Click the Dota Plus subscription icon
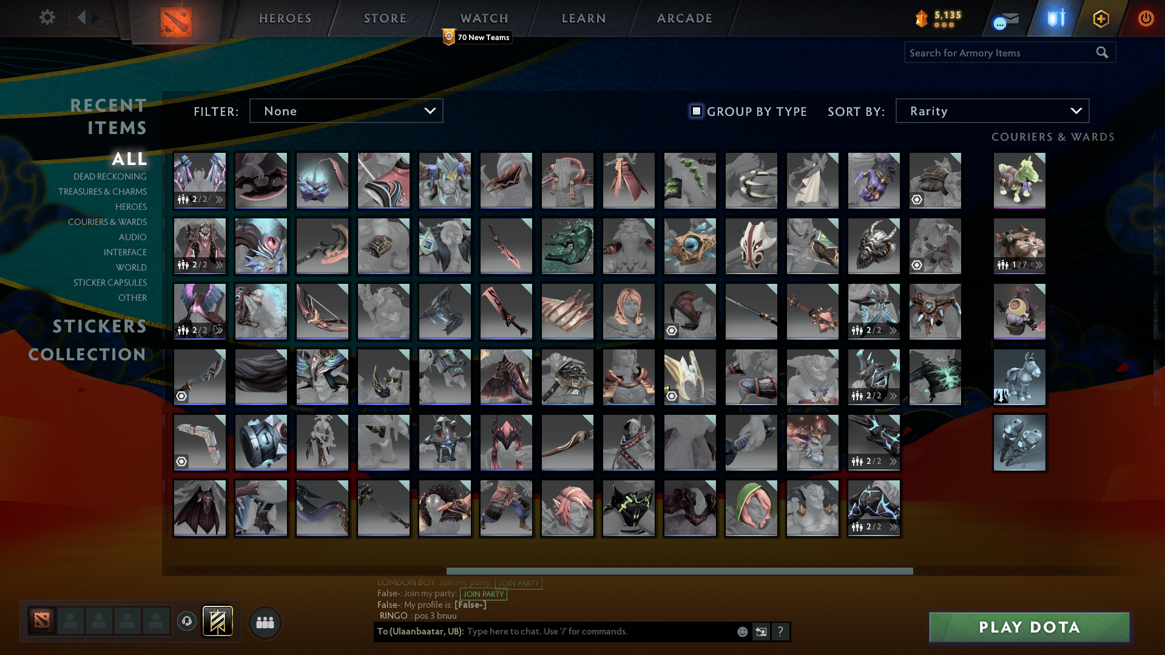Screen dimensions: 1165x655 point(1100,19)
